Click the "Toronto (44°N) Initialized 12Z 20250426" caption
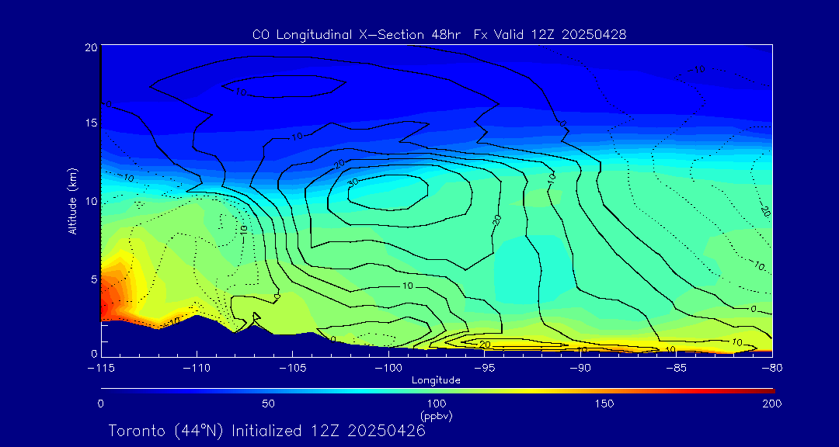This screenshot has width=839, height=447. pos(267,431)
